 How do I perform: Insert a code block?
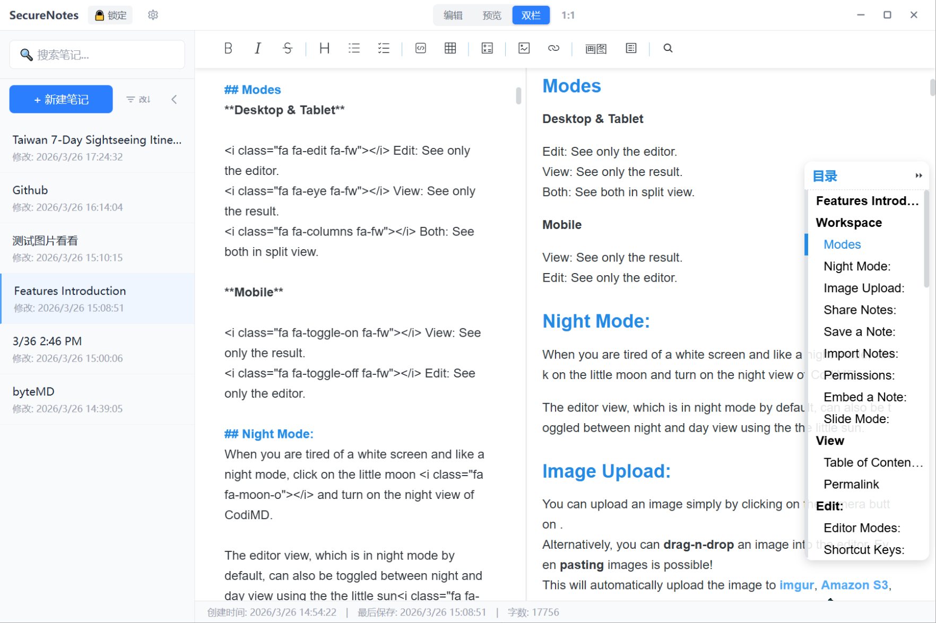tap(421, 48)
